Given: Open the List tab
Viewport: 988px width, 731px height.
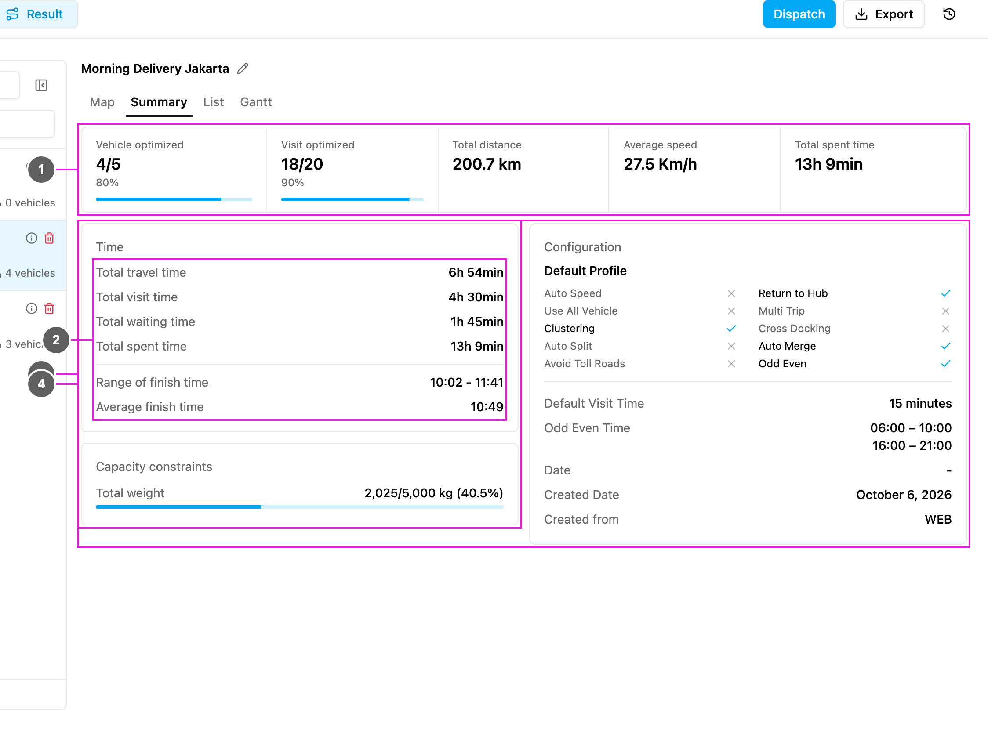Looking at the screenshot, I should click(213, 102).
